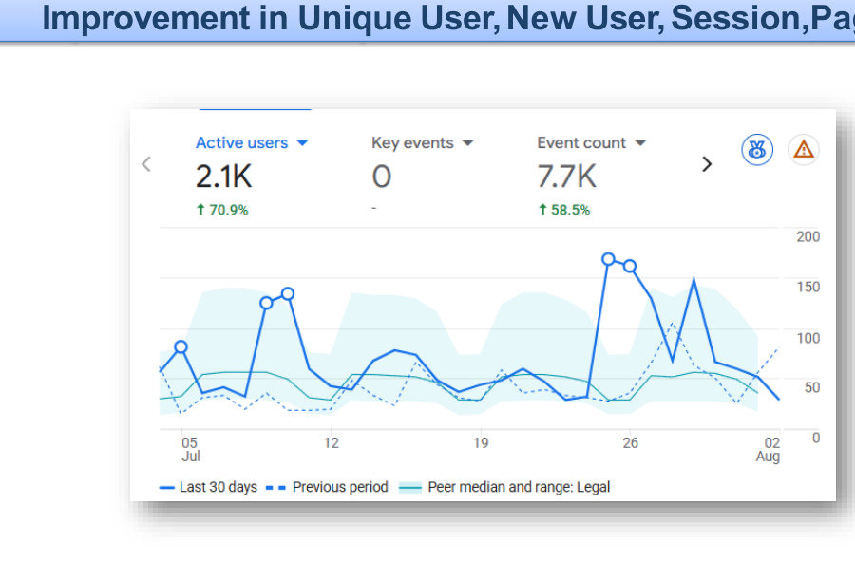Click the 26 x-axis date label
This screenshot has height=579, width=855.
point(631,443)
